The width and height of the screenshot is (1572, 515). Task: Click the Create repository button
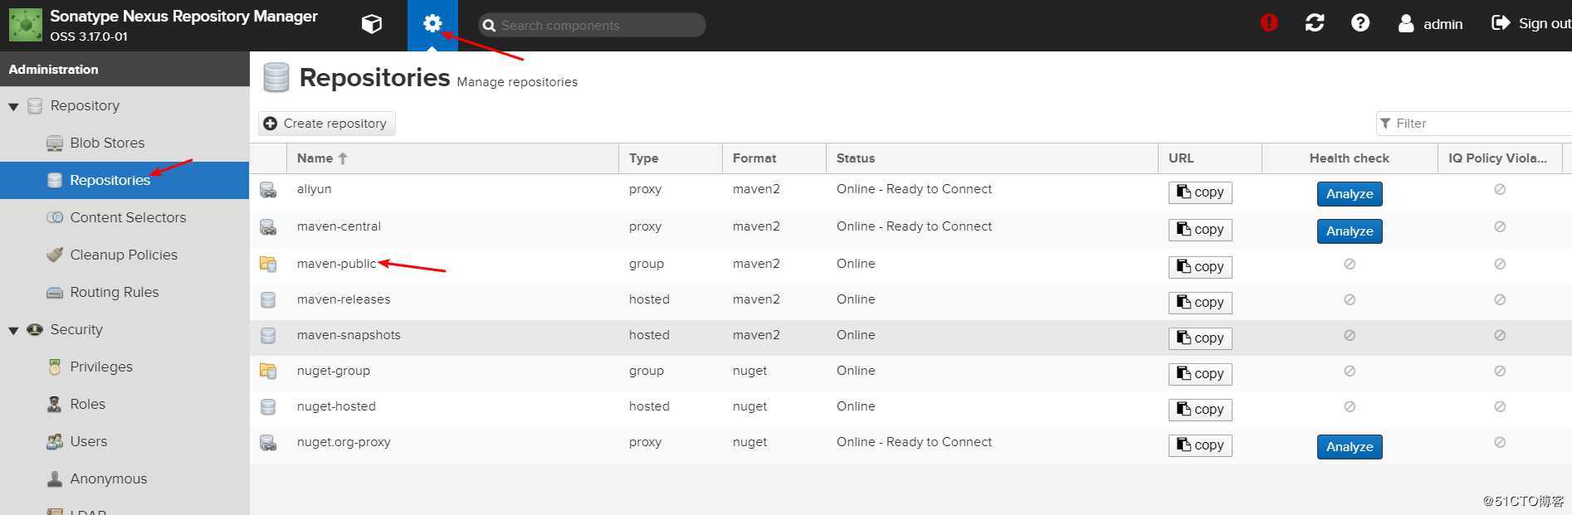click(x=326, y=124)
